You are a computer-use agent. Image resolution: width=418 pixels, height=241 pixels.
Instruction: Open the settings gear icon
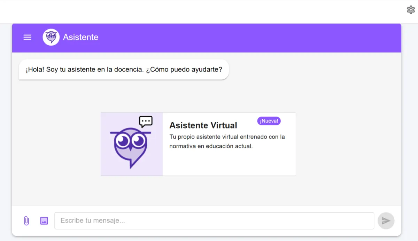(x=411, y=10)
